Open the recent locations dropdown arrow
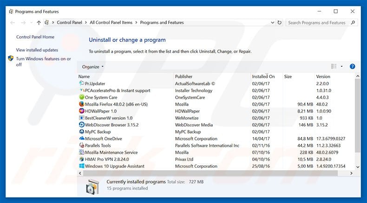This screenshot has width=367, height=203. click(x=32, y=23)
